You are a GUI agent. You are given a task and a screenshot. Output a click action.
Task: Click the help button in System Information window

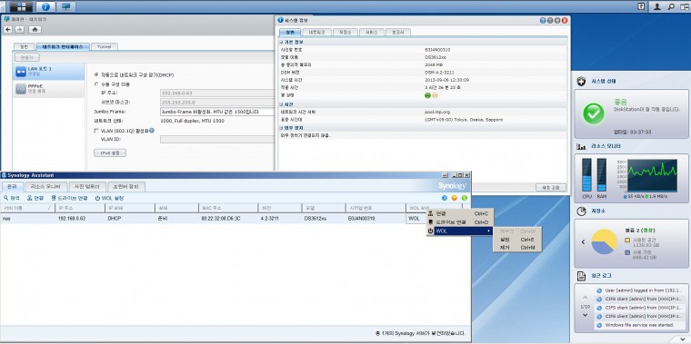543,20
